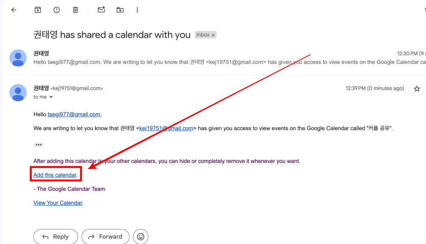Go back to inbox with the arrow
The width and height of the screenshot is (426, 244).
coord(14,10)
